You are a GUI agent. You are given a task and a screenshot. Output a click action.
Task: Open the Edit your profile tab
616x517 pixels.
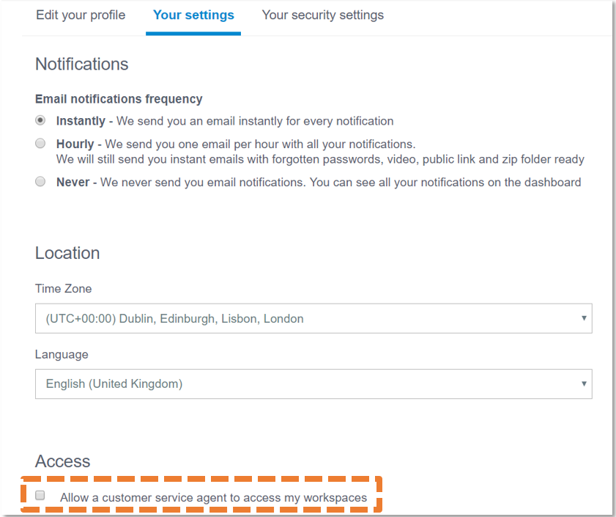click(81, 15)
